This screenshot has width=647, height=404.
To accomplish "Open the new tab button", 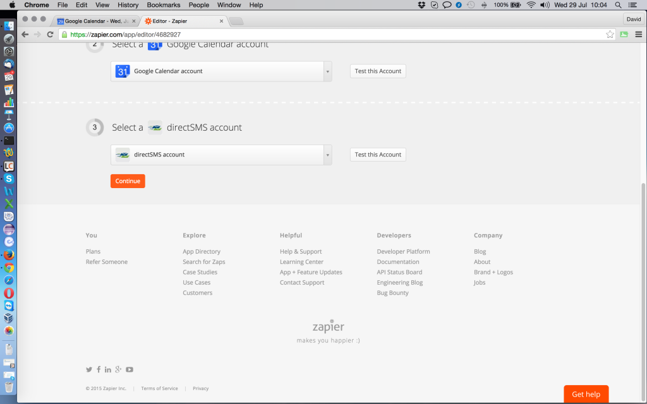I will point(236,21).
